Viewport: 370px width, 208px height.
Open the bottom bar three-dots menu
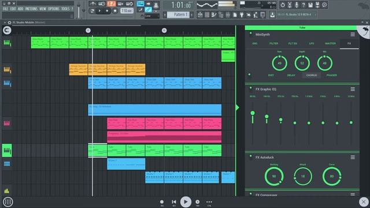tap(209, 202)
